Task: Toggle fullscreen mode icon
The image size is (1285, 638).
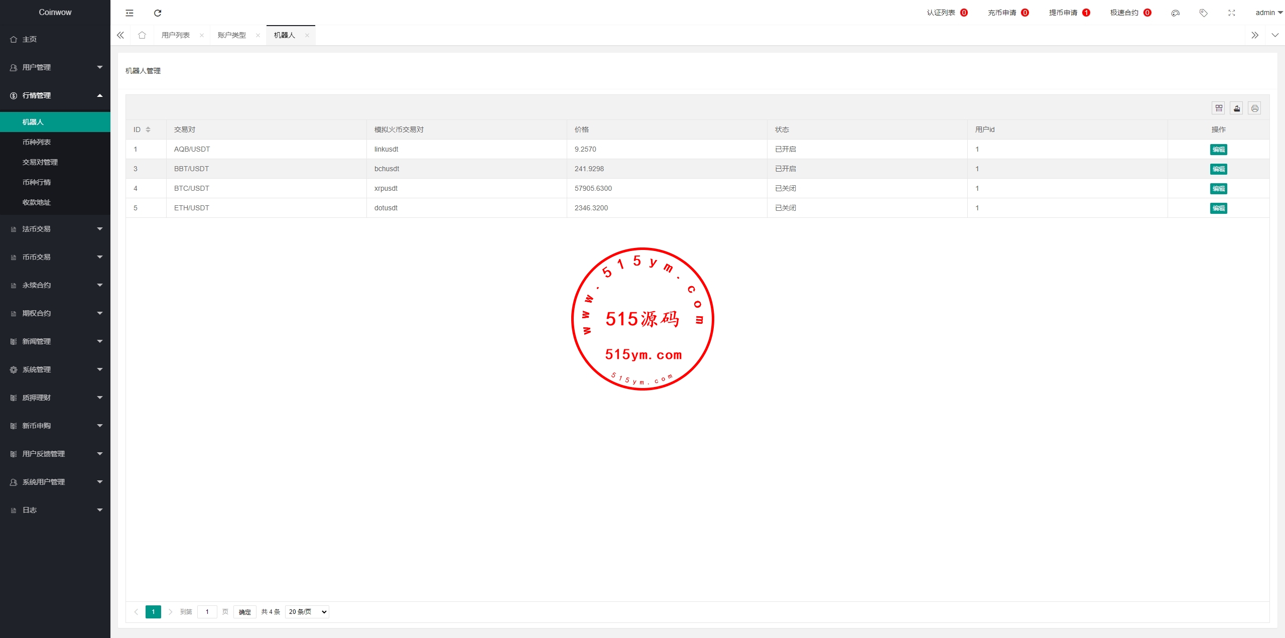Action: pyautogui.click(x=1231, y=13)
